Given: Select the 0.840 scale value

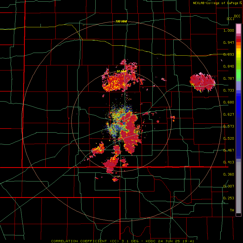Looking at the screenshot, I should tap(229, 66).
